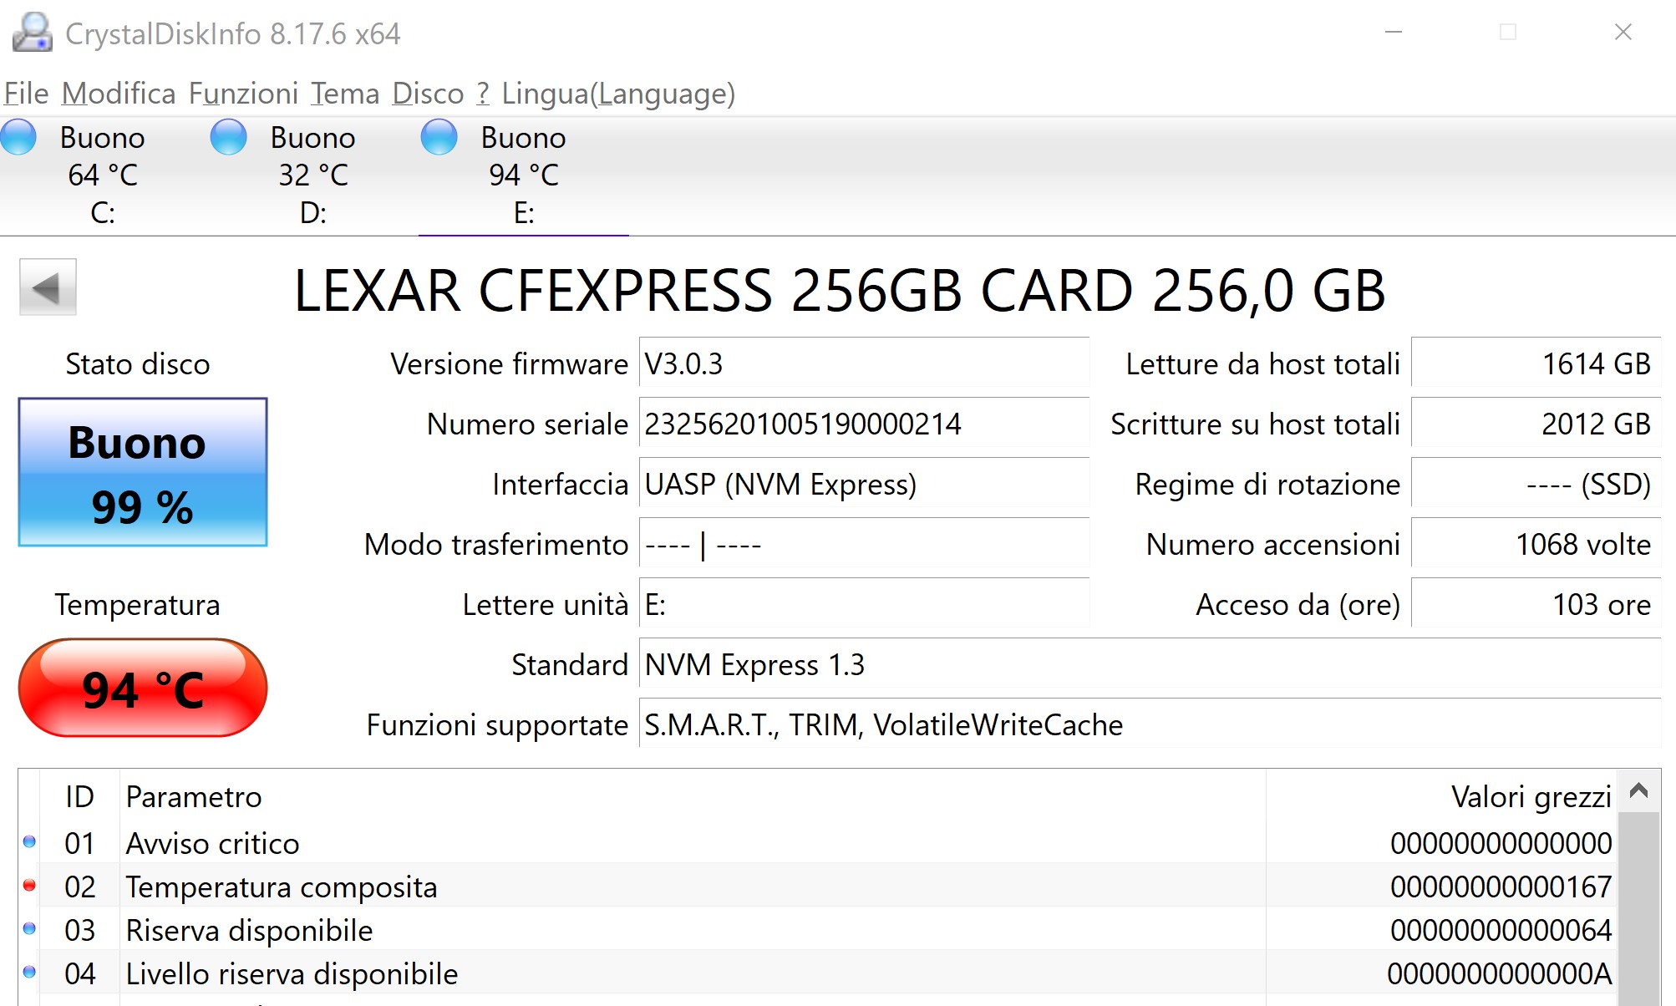The width and height of the screenshot is (1676, 1006).
Task: Click the blue status orb for drive E:
Action: coord(439,137)
